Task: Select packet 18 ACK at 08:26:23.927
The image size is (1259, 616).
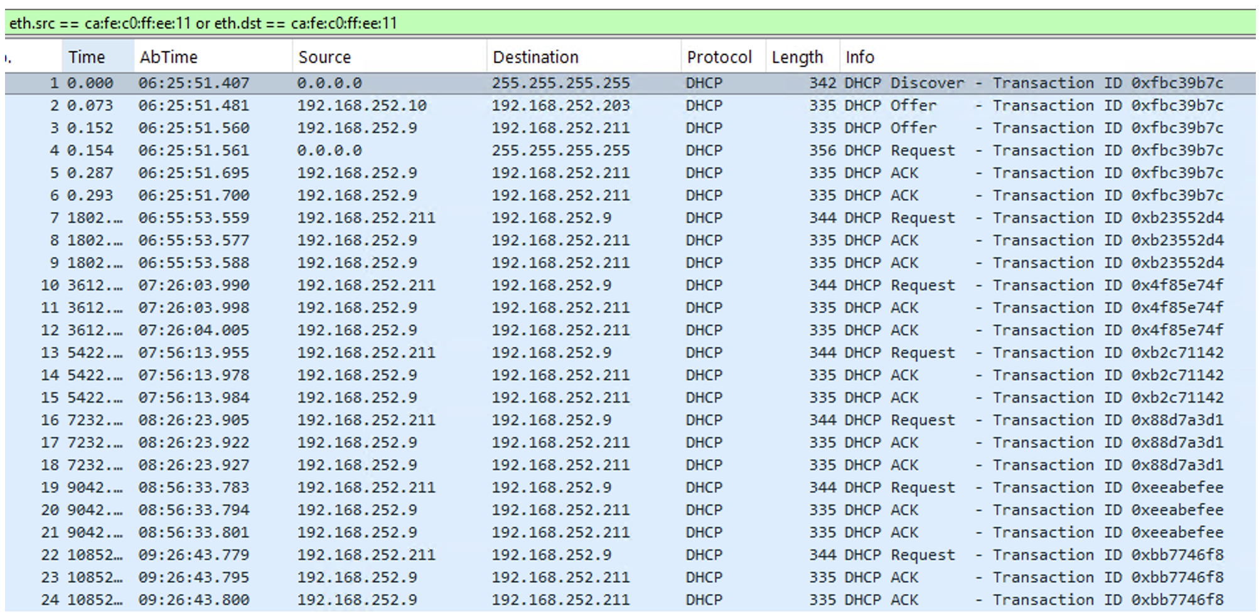Action: 630,465
